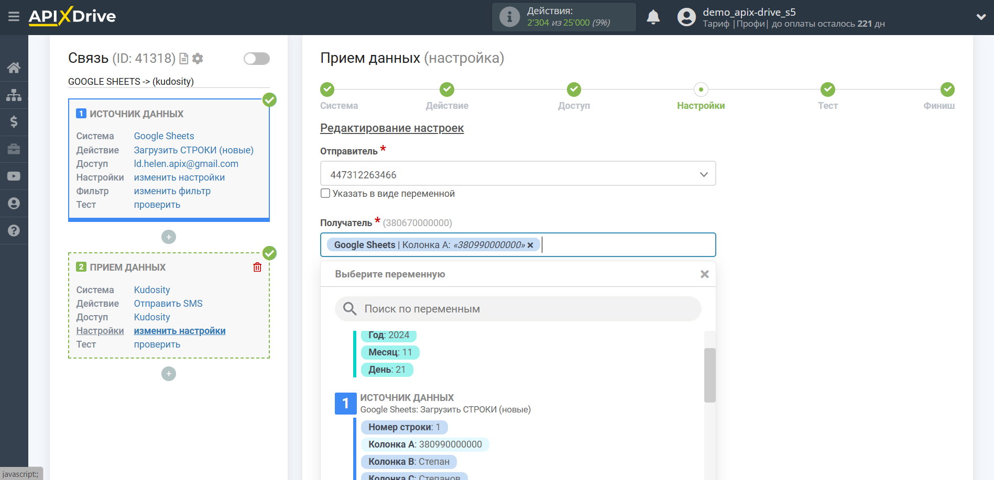This screenshot has width=994, height=480.
Task: Open the briefcase sidebar icon
Action: point(14,149)
